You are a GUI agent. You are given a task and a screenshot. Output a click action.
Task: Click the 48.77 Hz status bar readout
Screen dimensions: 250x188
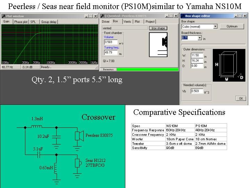(11, 67)
